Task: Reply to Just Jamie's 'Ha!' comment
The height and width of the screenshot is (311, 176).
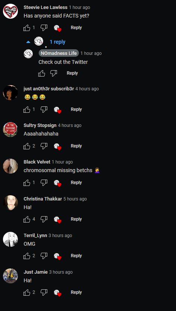Action: (76, 292)
